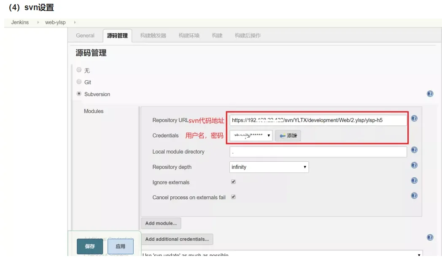Click Add additional credentials... button
The width and height of the screenshot is (442, 258).
coord(177,239)
